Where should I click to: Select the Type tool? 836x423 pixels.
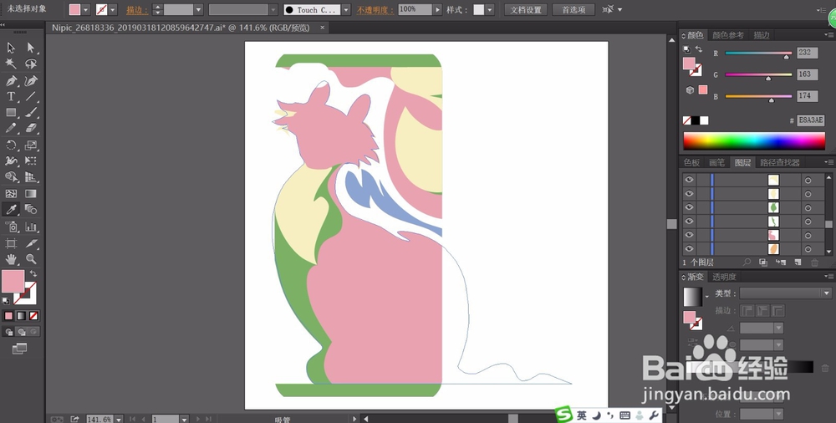[11, 96]
